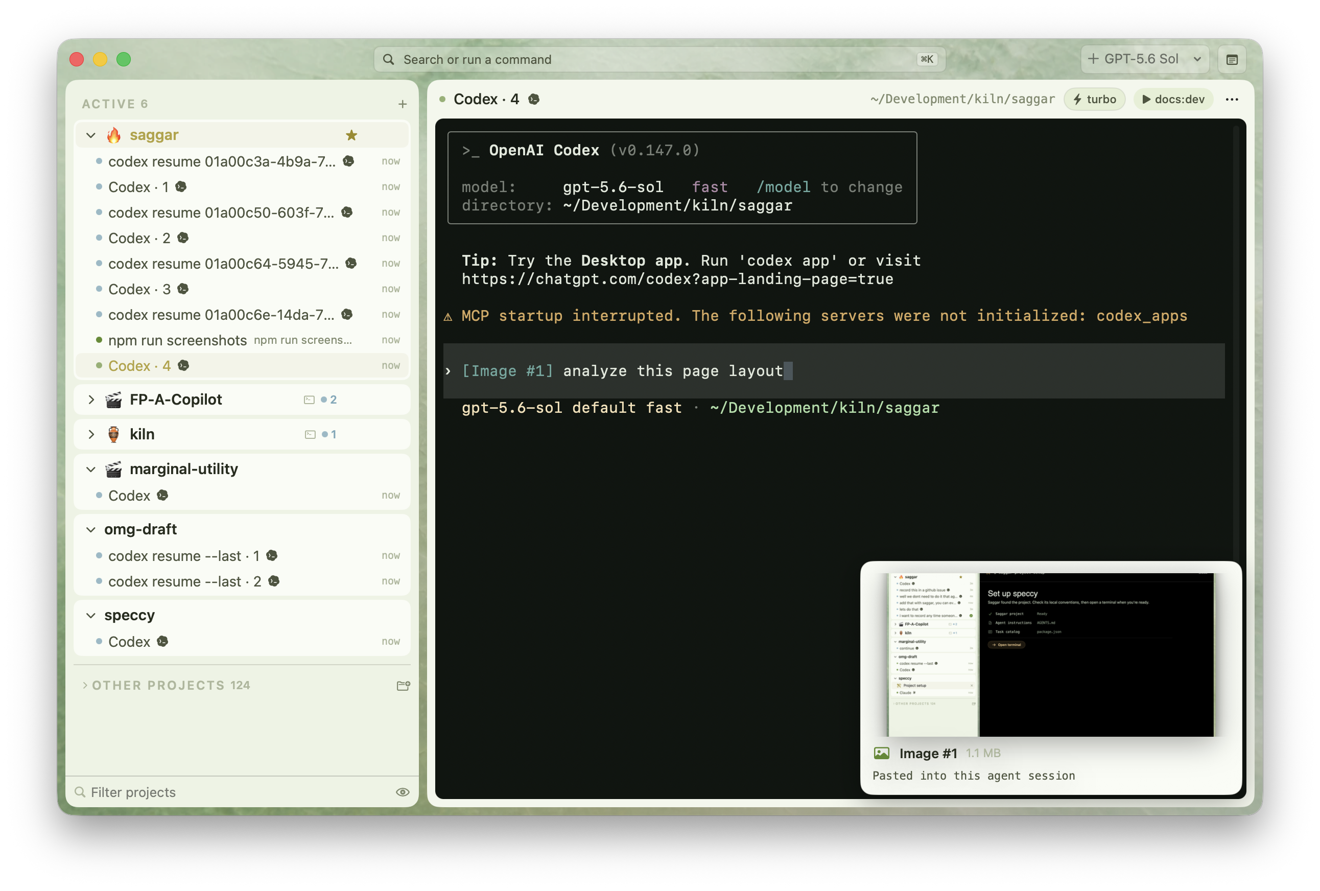Collapse the speccy project
Screen dimensions: 1320x891
[x=91, y=616]
